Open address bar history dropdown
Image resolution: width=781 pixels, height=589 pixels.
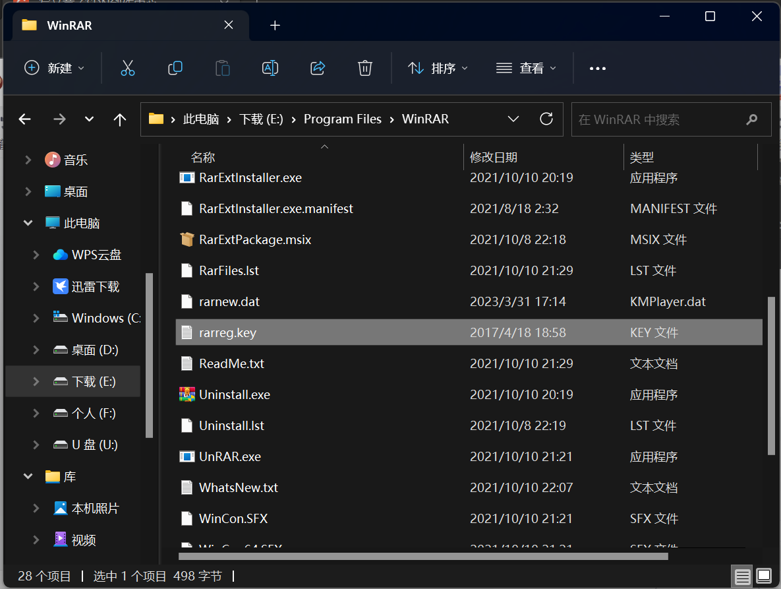click(513, 119)
